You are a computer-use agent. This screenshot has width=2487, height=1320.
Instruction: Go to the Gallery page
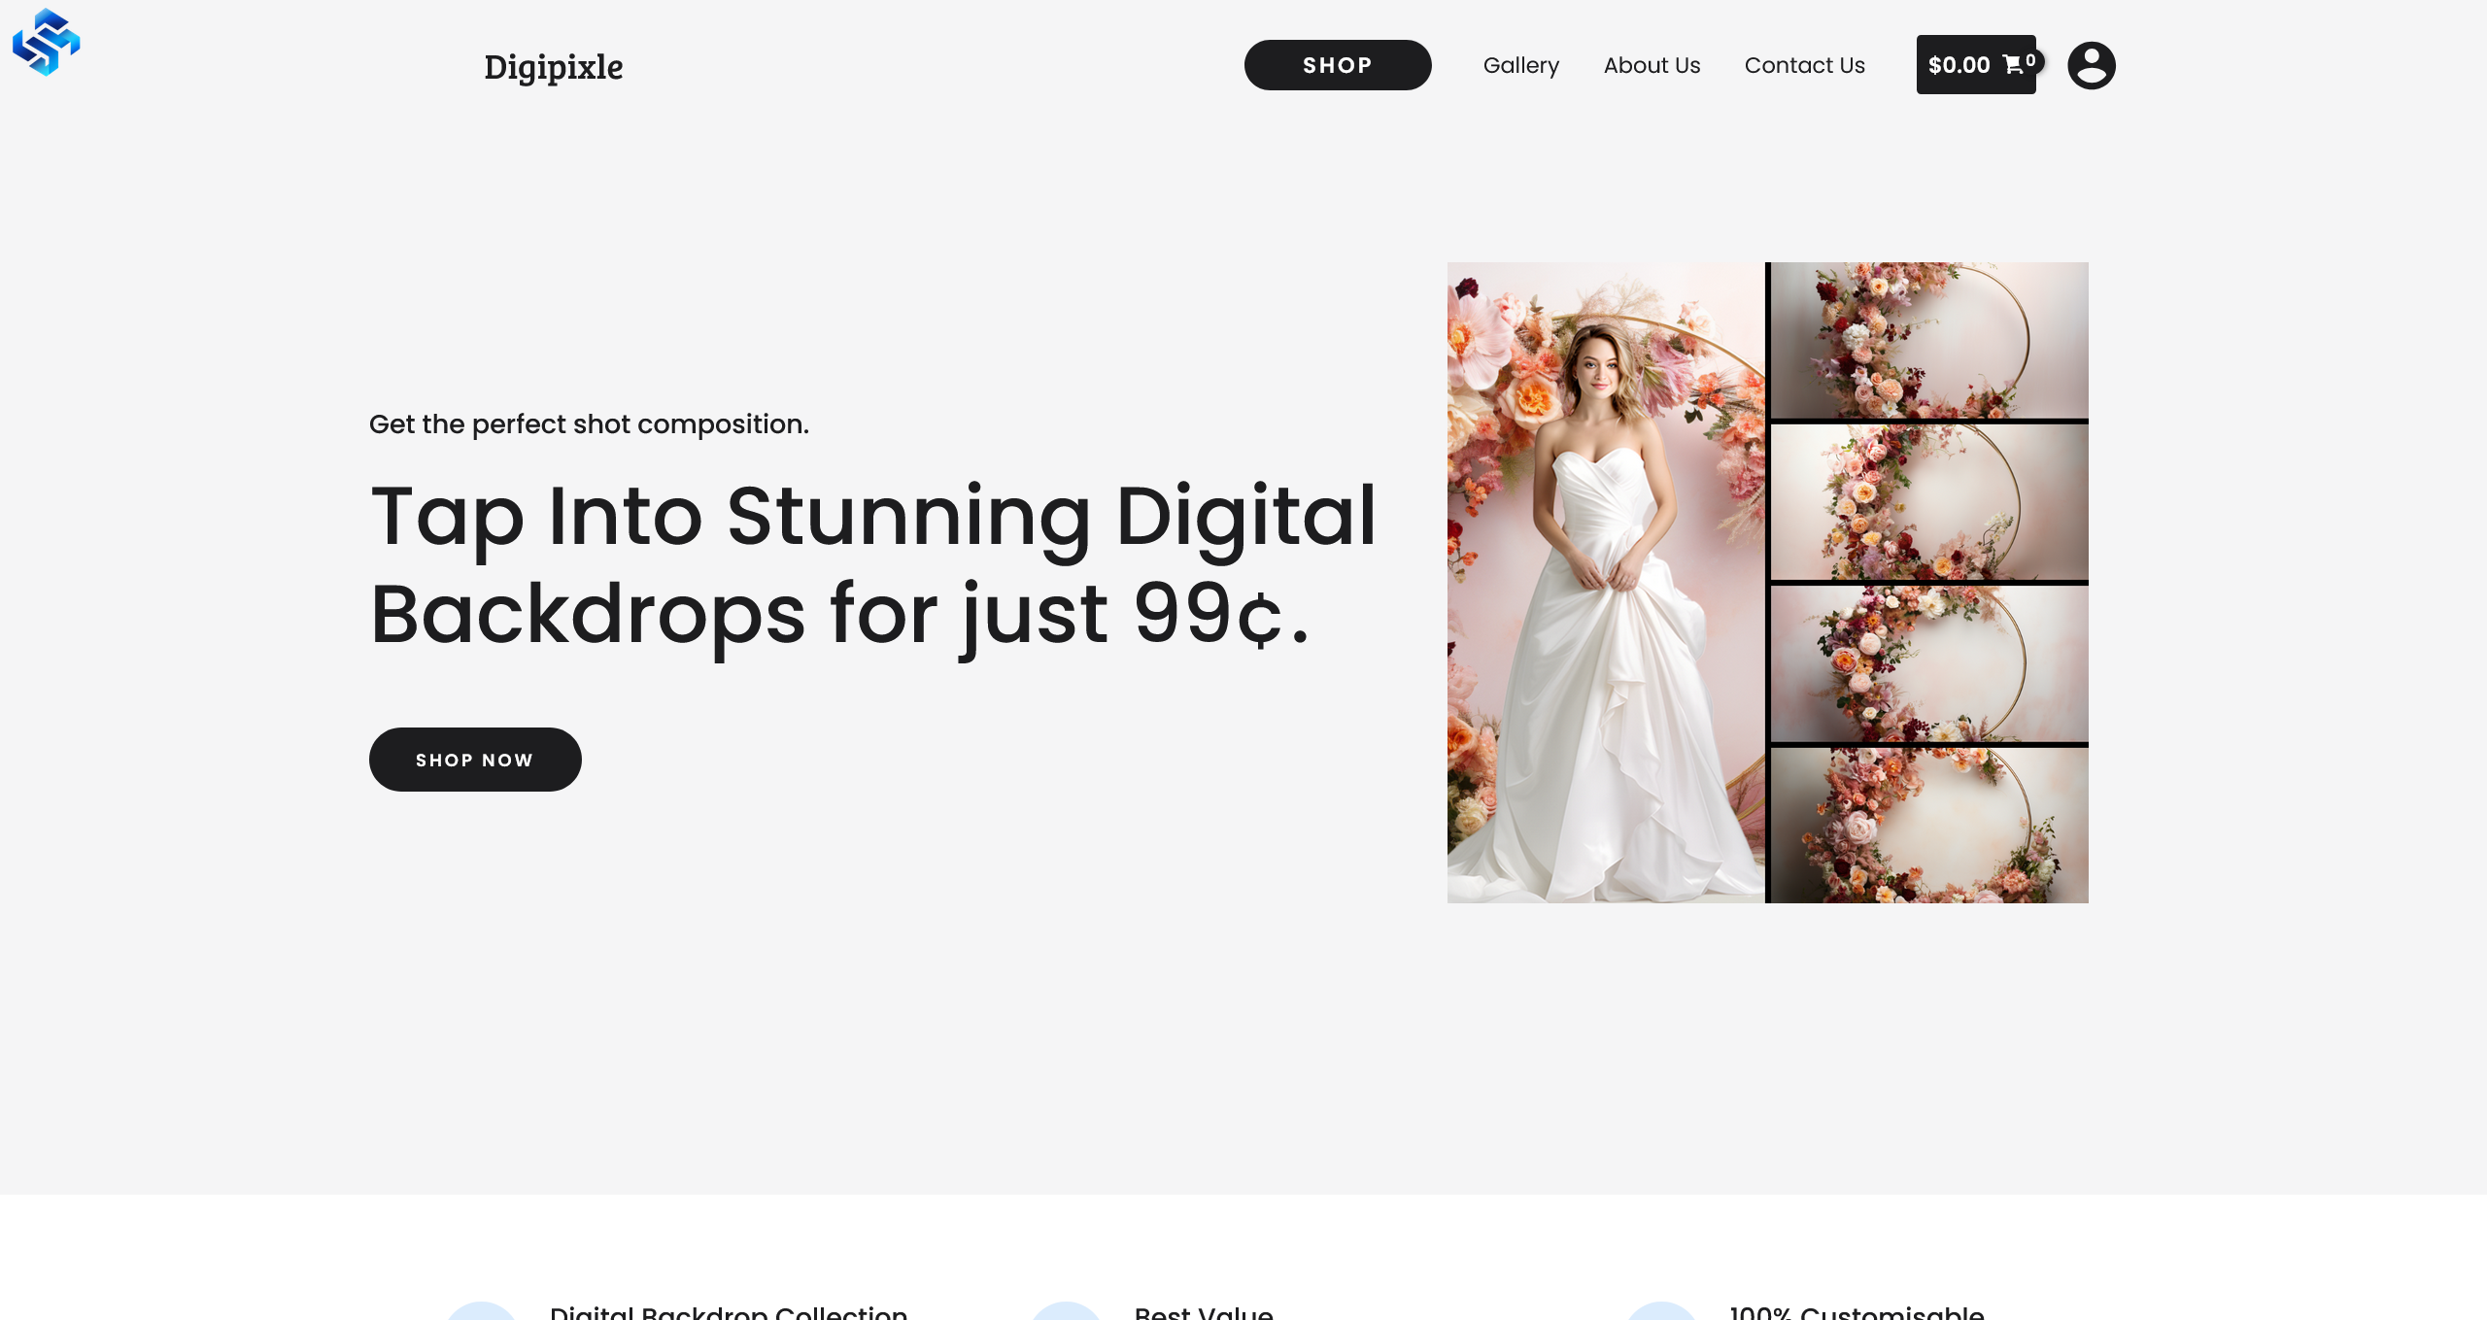point(1520,65)
